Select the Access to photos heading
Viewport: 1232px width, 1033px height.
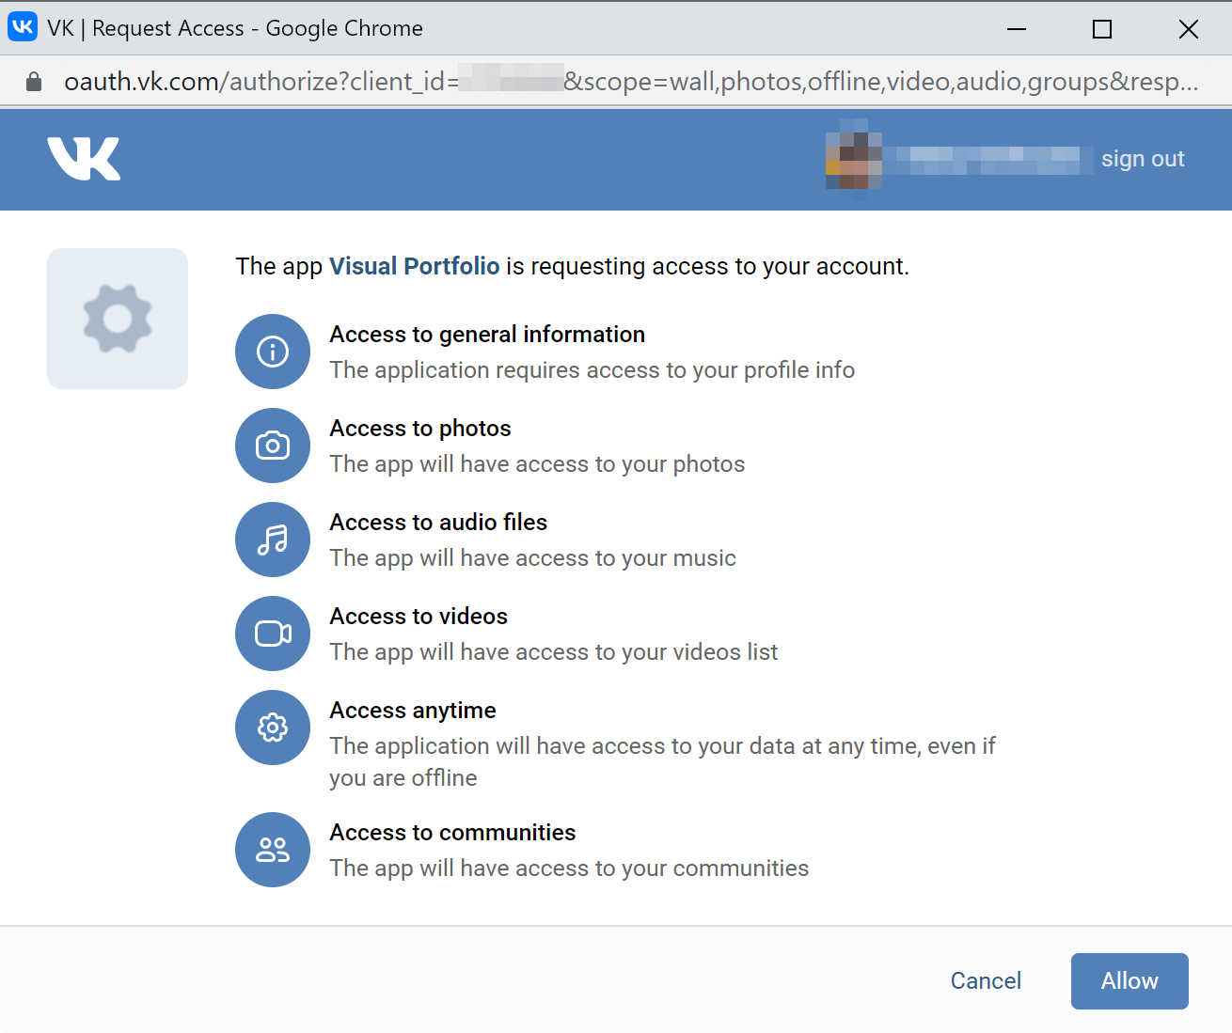420,429
